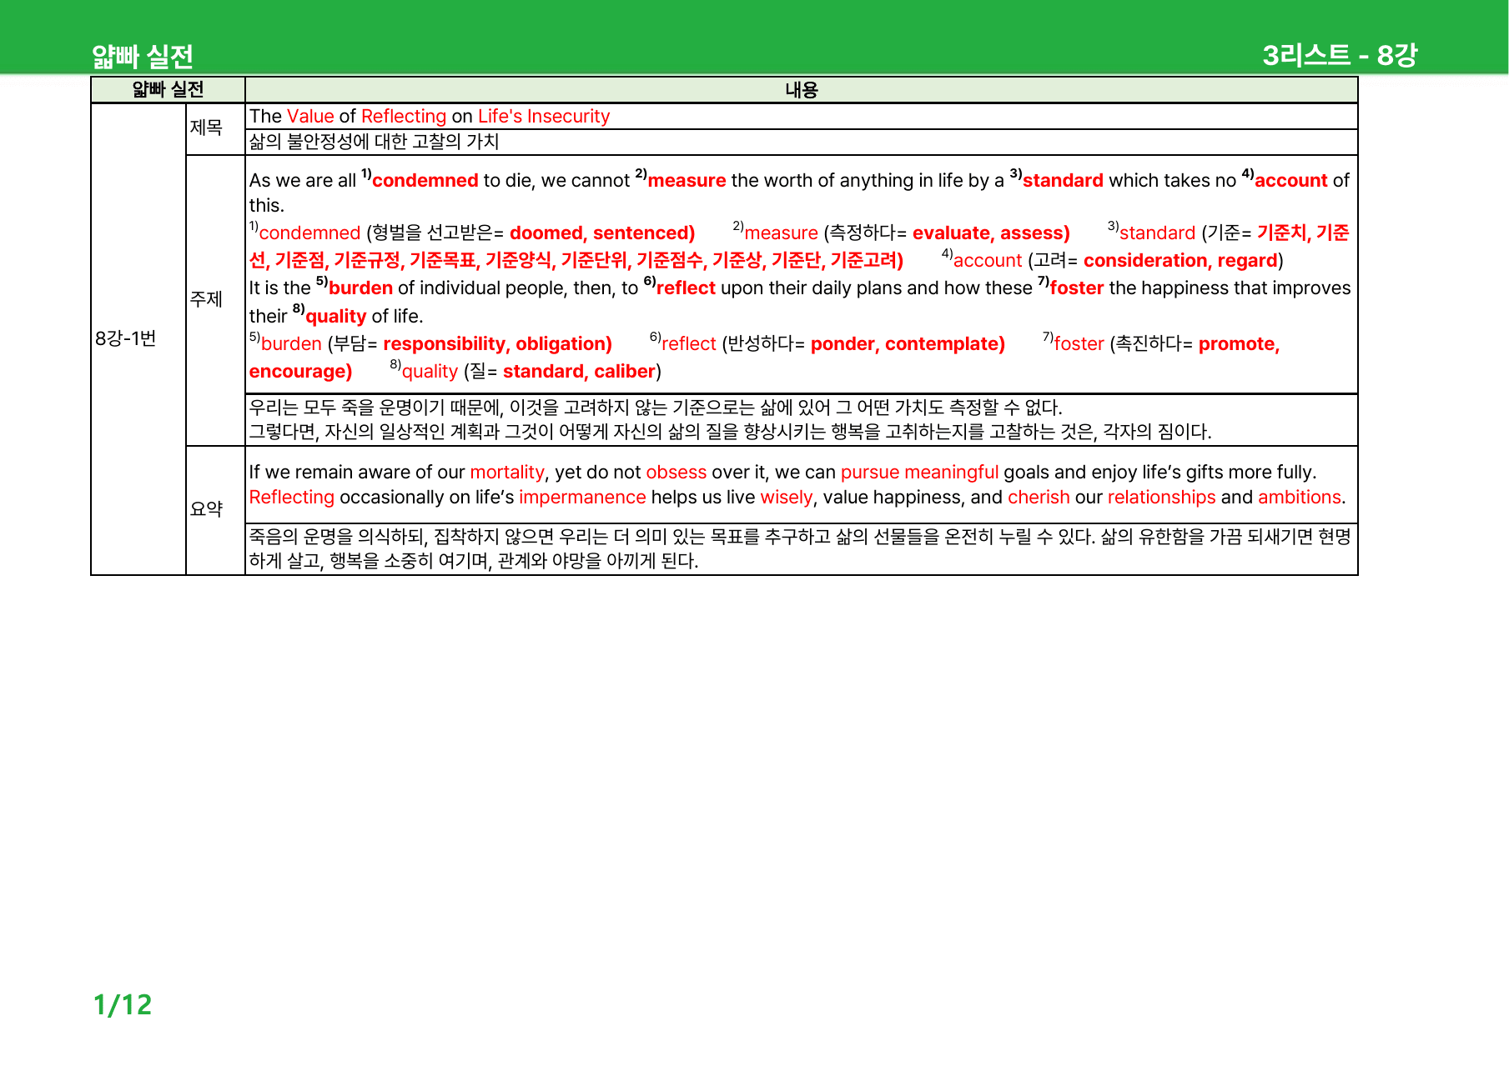Screen dimensions: 1509x1066
Task: Select the '얇빠 실전' table column header
Action: pyautogui.click(x=168, y=89)
